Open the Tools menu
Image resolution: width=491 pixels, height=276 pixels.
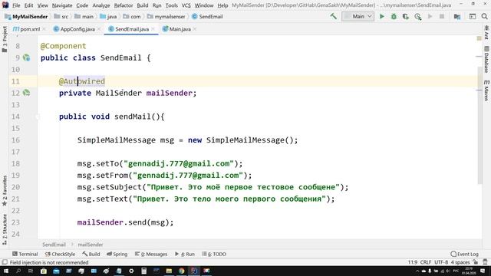click(172, 5)
